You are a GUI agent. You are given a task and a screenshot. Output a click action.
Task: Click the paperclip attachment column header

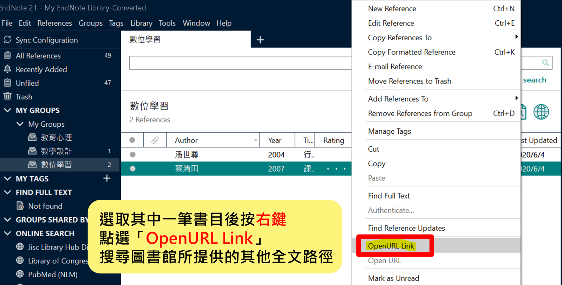(x=155, y=140)
